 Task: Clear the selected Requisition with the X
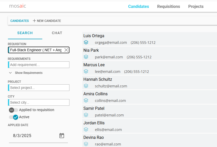pyautogui.click(x=66, y=50)
